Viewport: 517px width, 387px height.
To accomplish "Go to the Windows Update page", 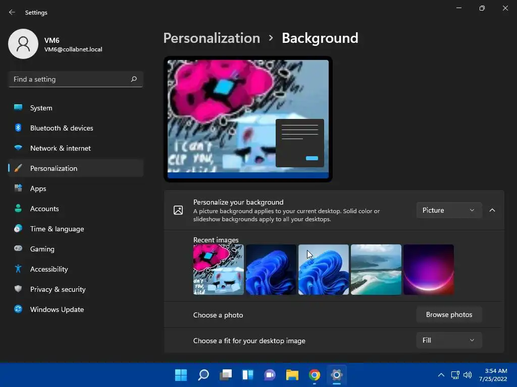I will point(76,309).
